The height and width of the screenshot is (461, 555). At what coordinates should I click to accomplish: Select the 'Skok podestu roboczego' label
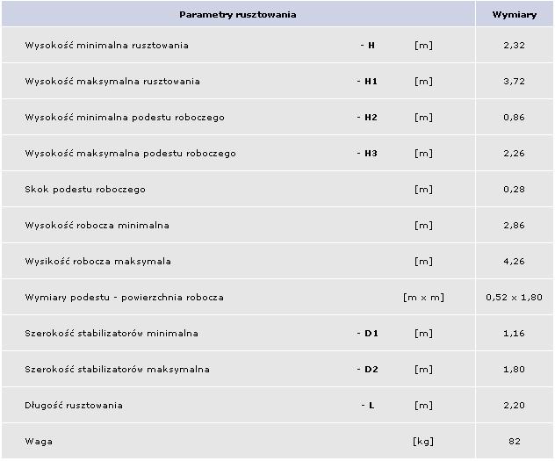click(x=85, y=190)
